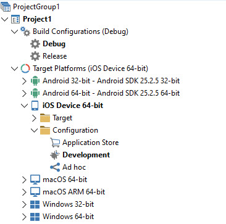The image size is (226, 224).
Task: Select Android SDK 25.2.5 32-bit row text
Action: point(111,81)
